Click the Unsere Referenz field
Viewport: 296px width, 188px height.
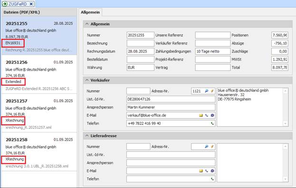213,35
